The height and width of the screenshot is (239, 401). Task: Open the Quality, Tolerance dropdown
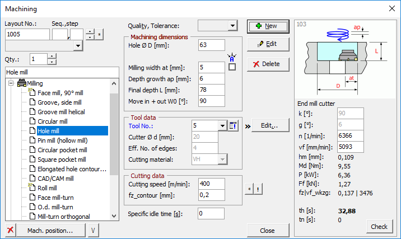coord(232,25)
